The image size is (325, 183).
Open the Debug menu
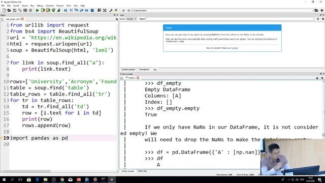[x=40, y=6]
